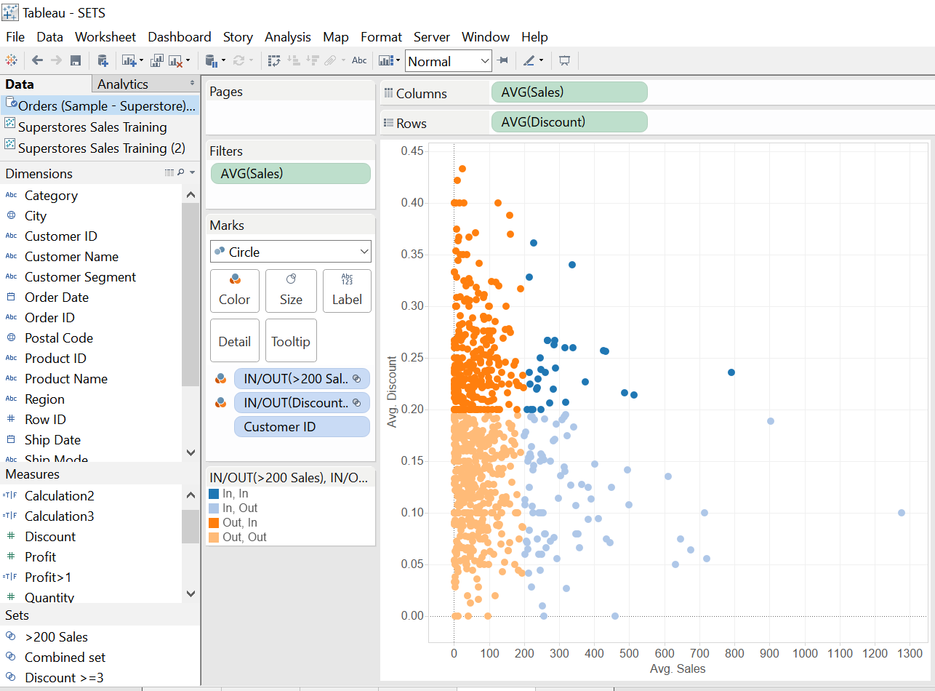Click the Size button in Marks card
935x691 pixels.
point(291,290)
